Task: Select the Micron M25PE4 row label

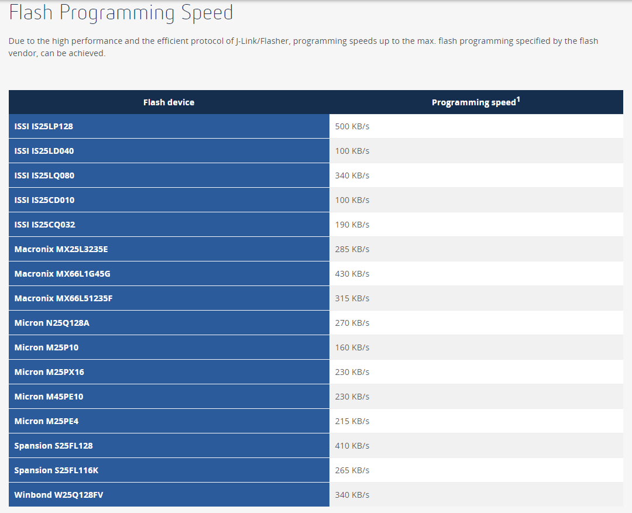Action: (46, 421)
